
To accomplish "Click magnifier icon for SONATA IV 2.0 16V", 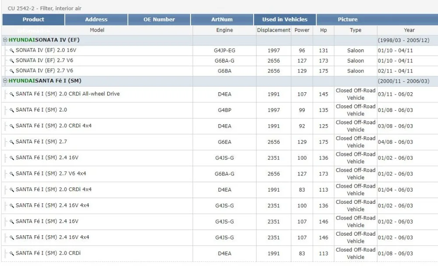I will click(12, 50).
